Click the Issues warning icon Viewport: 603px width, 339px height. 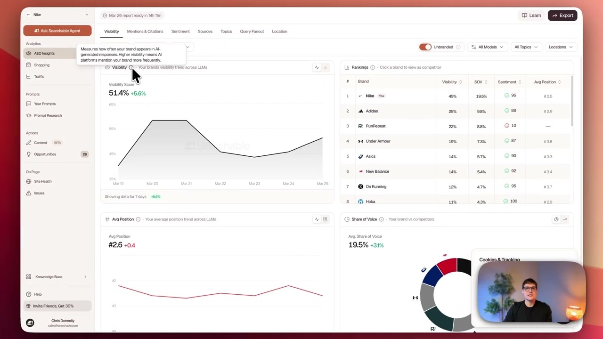[29, 193]
